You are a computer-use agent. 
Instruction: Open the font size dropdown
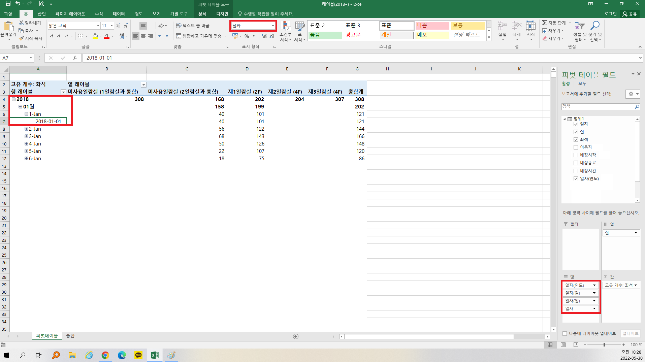pyautogui.click(x=111, y=26)
